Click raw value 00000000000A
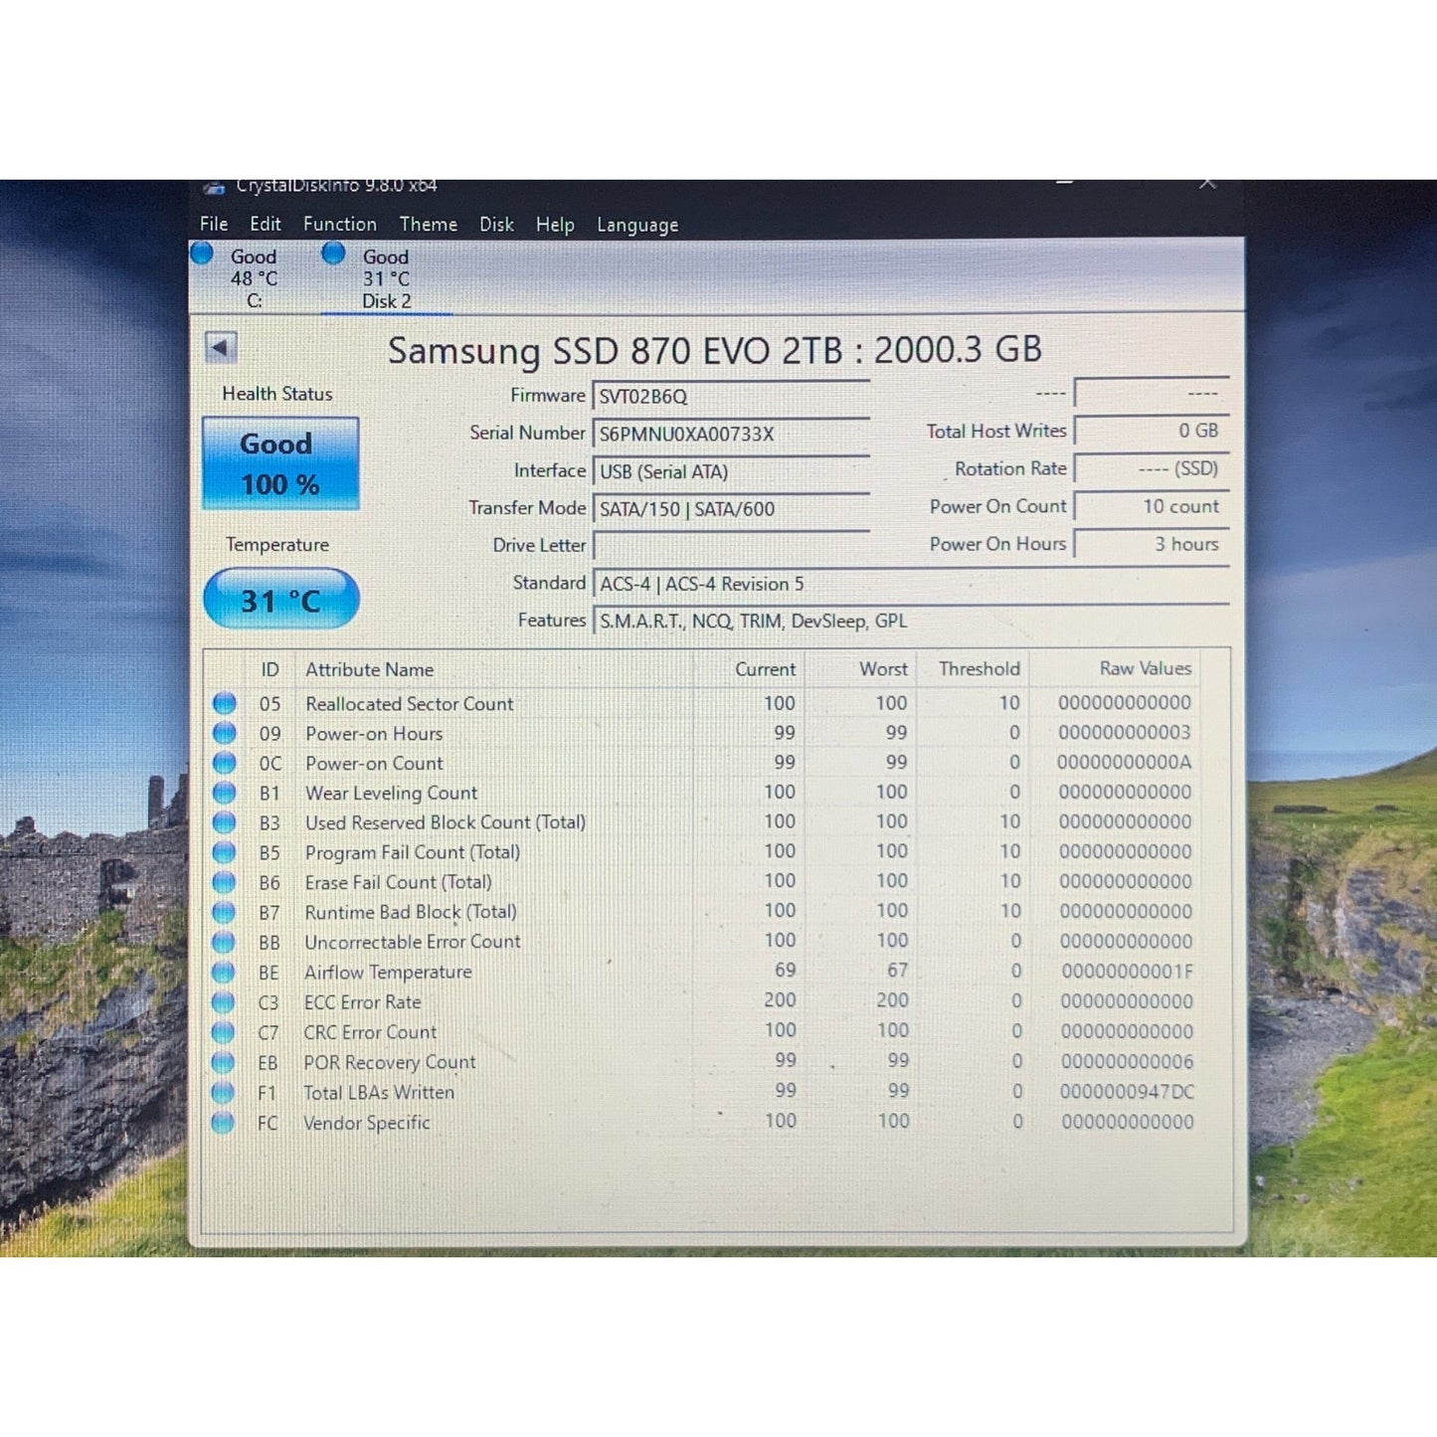The height and width of the screenshot is (1437, 1437). coord(1124,763)
